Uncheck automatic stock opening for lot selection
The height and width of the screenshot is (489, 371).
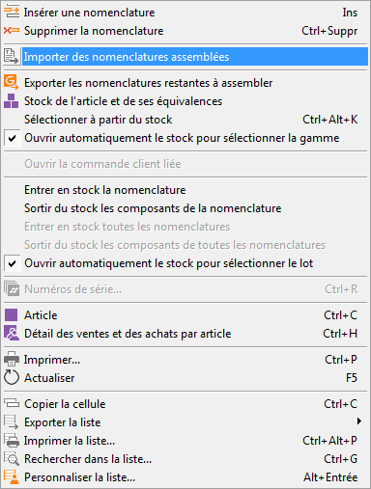coord(13,263)
